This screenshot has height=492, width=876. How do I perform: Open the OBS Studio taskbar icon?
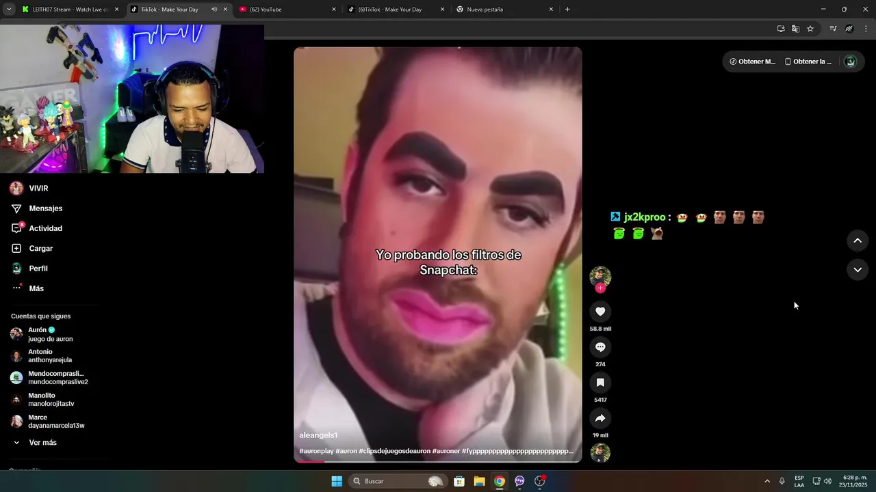540,481
